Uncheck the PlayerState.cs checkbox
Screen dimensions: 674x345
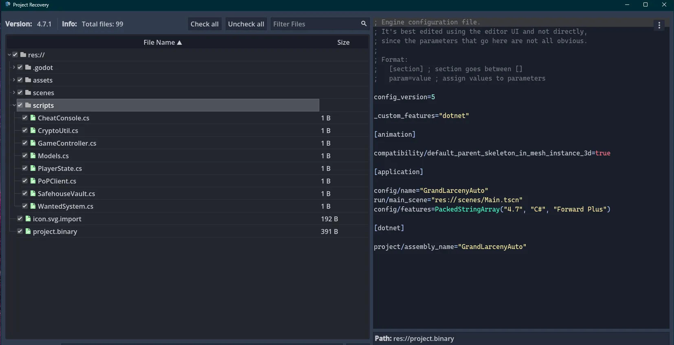tap(25, 168)
